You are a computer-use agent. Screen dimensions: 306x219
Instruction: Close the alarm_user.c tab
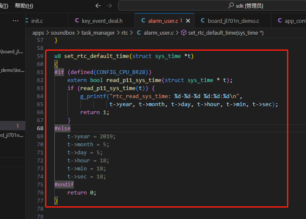[x=188, y=21]
